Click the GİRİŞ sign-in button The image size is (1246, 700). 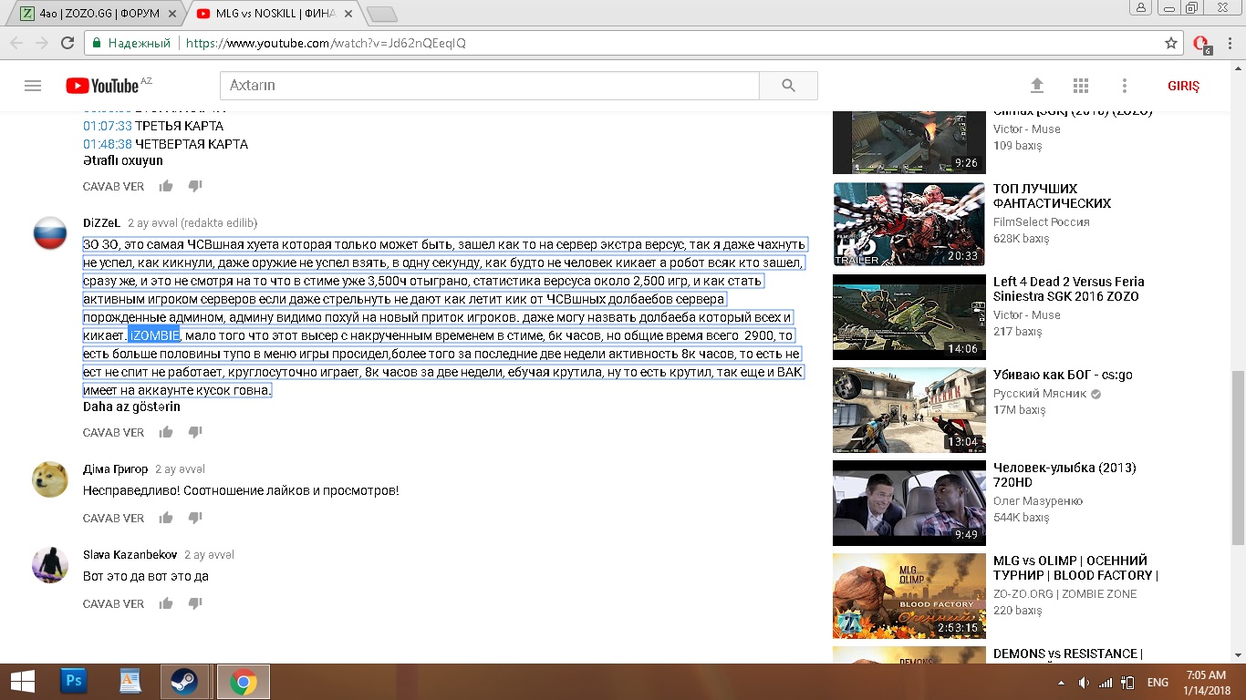coord(1183,86)
